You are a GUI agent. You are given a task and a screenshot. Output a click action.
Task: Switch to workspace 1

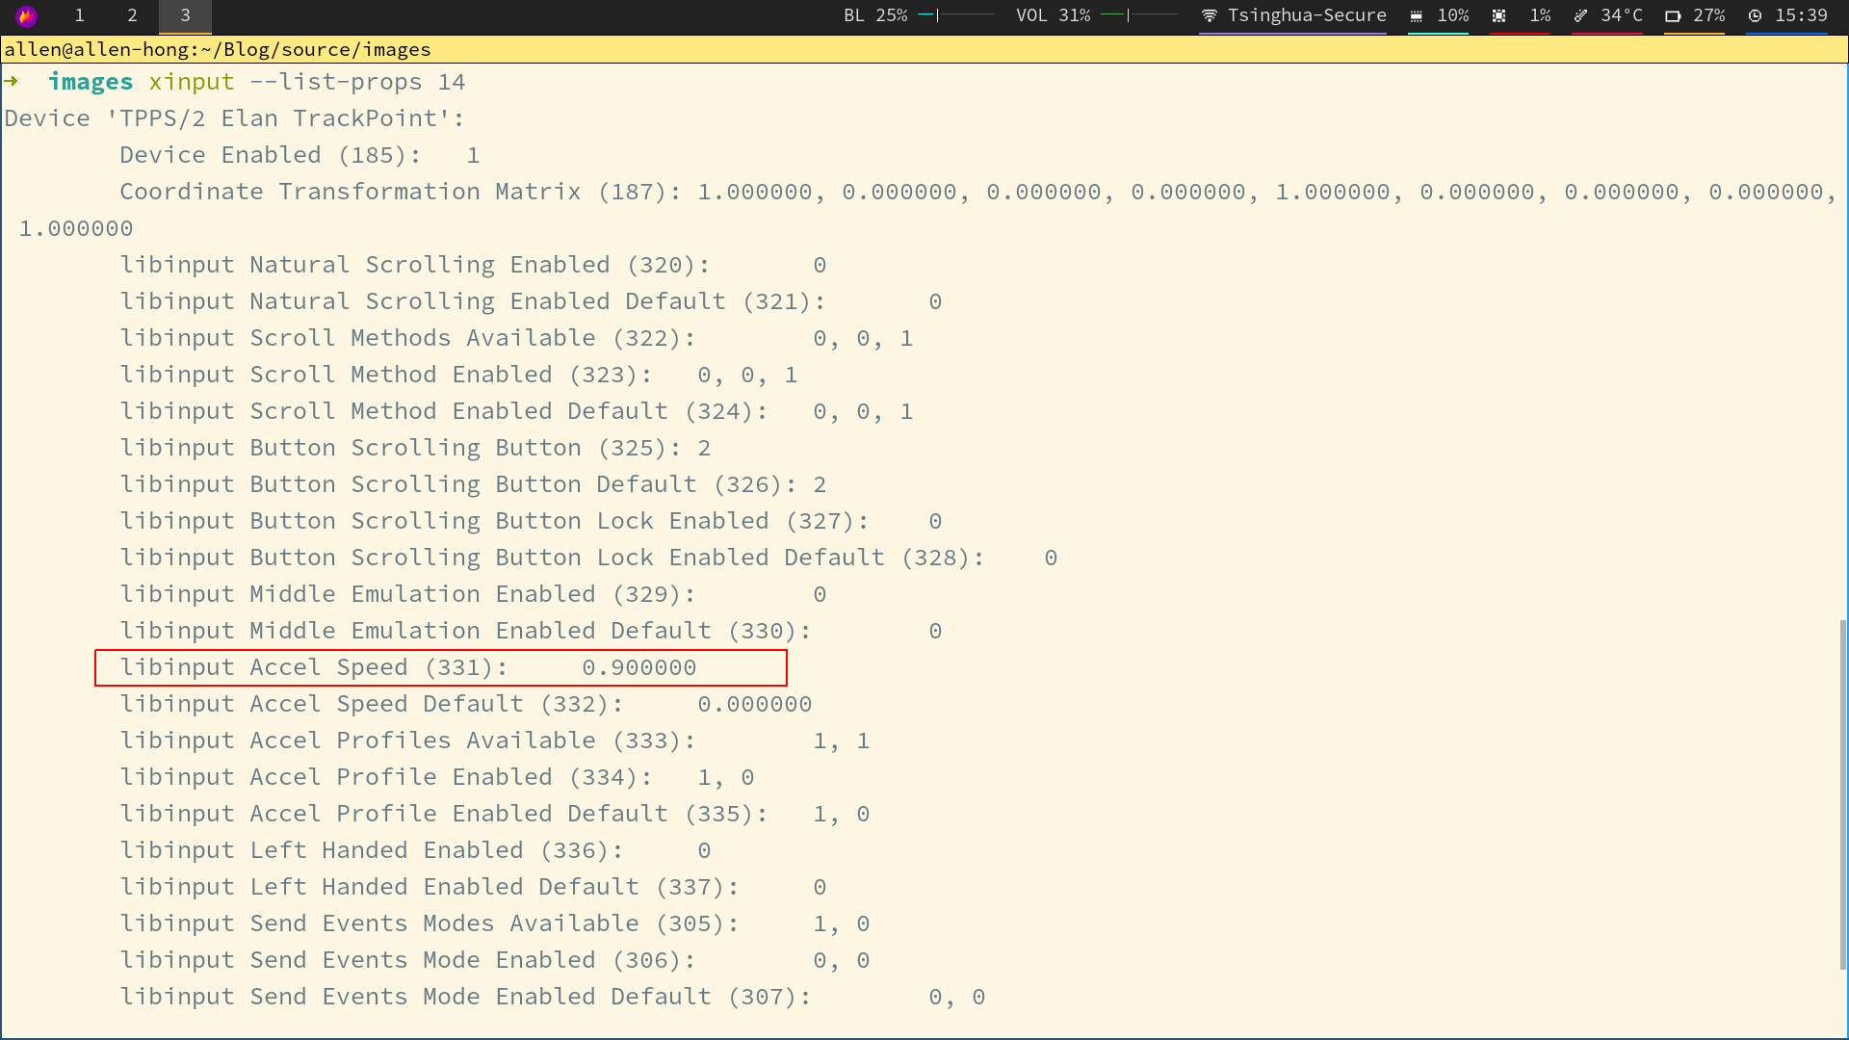pos(80,16)
